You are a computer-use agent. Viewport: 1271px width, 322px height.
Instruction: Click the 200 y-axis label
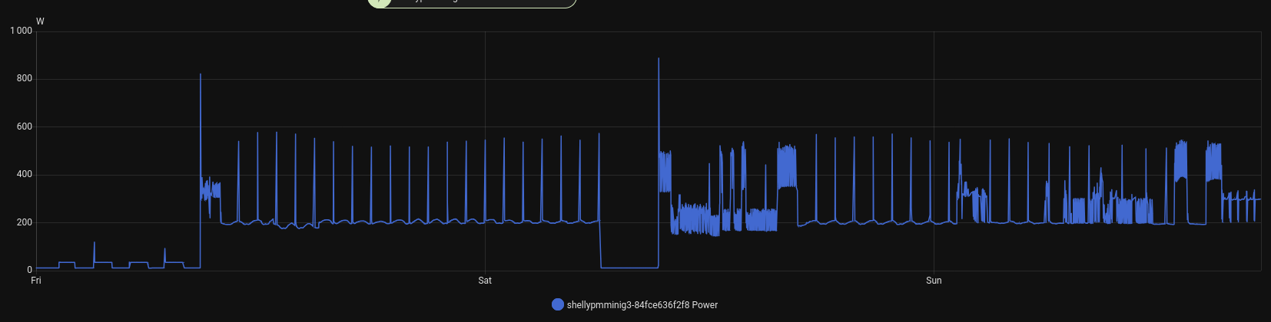point(25,222)
